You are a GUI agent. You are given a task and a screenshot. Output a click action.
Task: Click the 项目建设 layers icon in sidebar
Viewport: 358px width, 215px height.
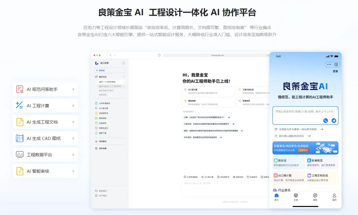pos(96,141)
